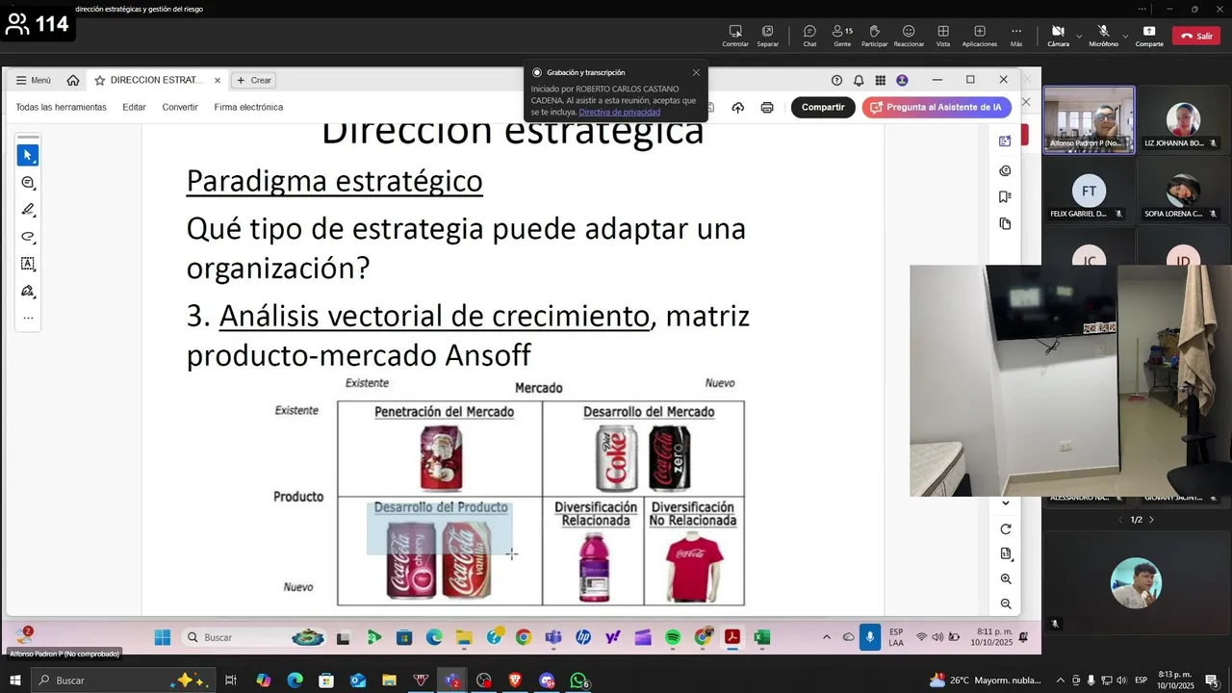Change meeting layout via Vista
The width and height of the screenshot is (1232, 693).
coord(943,36)
